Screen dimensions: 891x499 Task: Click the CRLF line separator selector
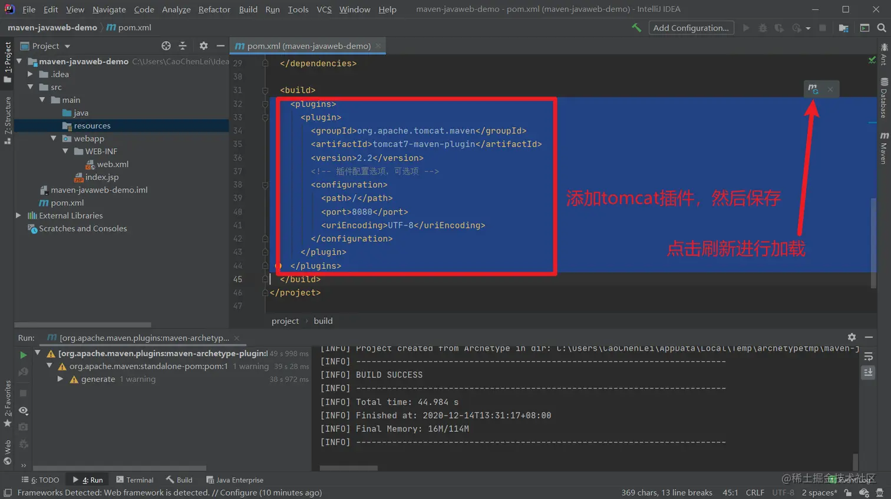click(755, 493)
